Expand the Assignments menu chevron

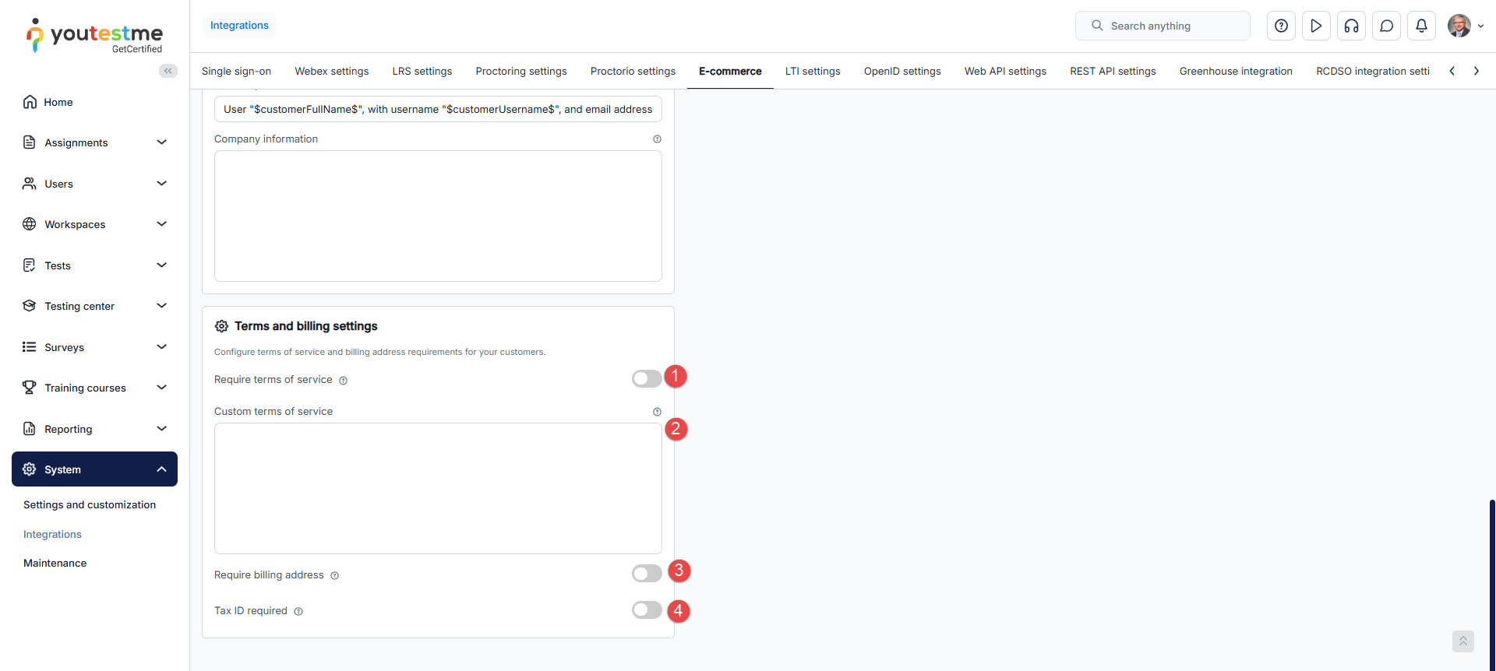click(x=162, y=142)
